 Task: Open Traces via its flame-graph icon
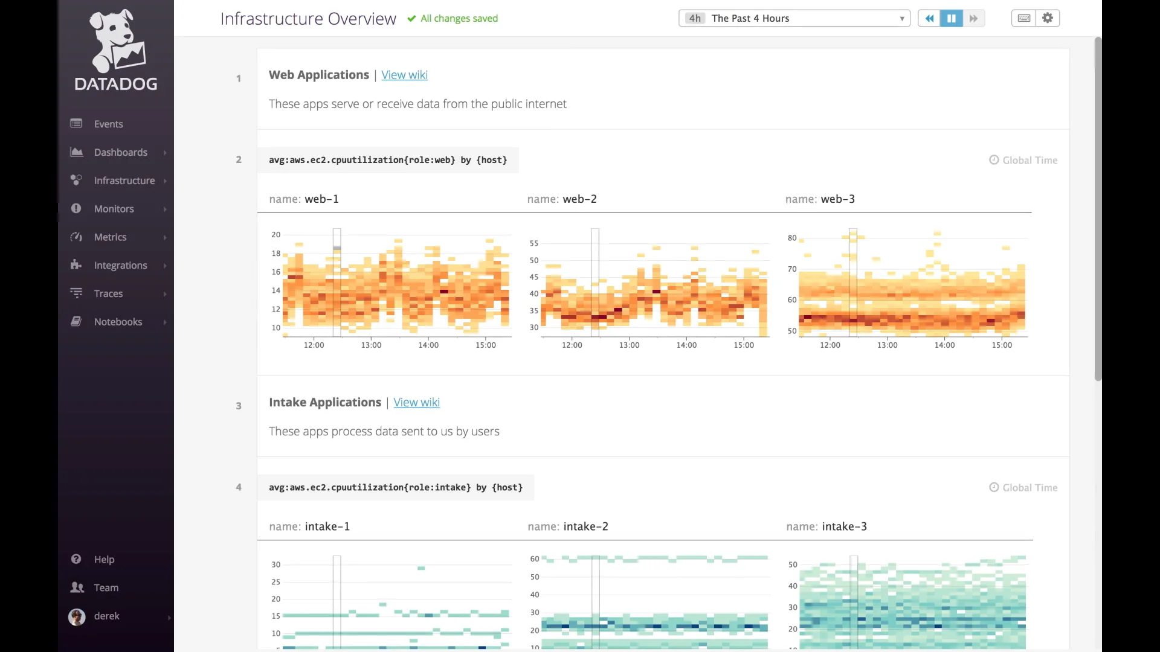pyautogui.click(x=76, y=293)
